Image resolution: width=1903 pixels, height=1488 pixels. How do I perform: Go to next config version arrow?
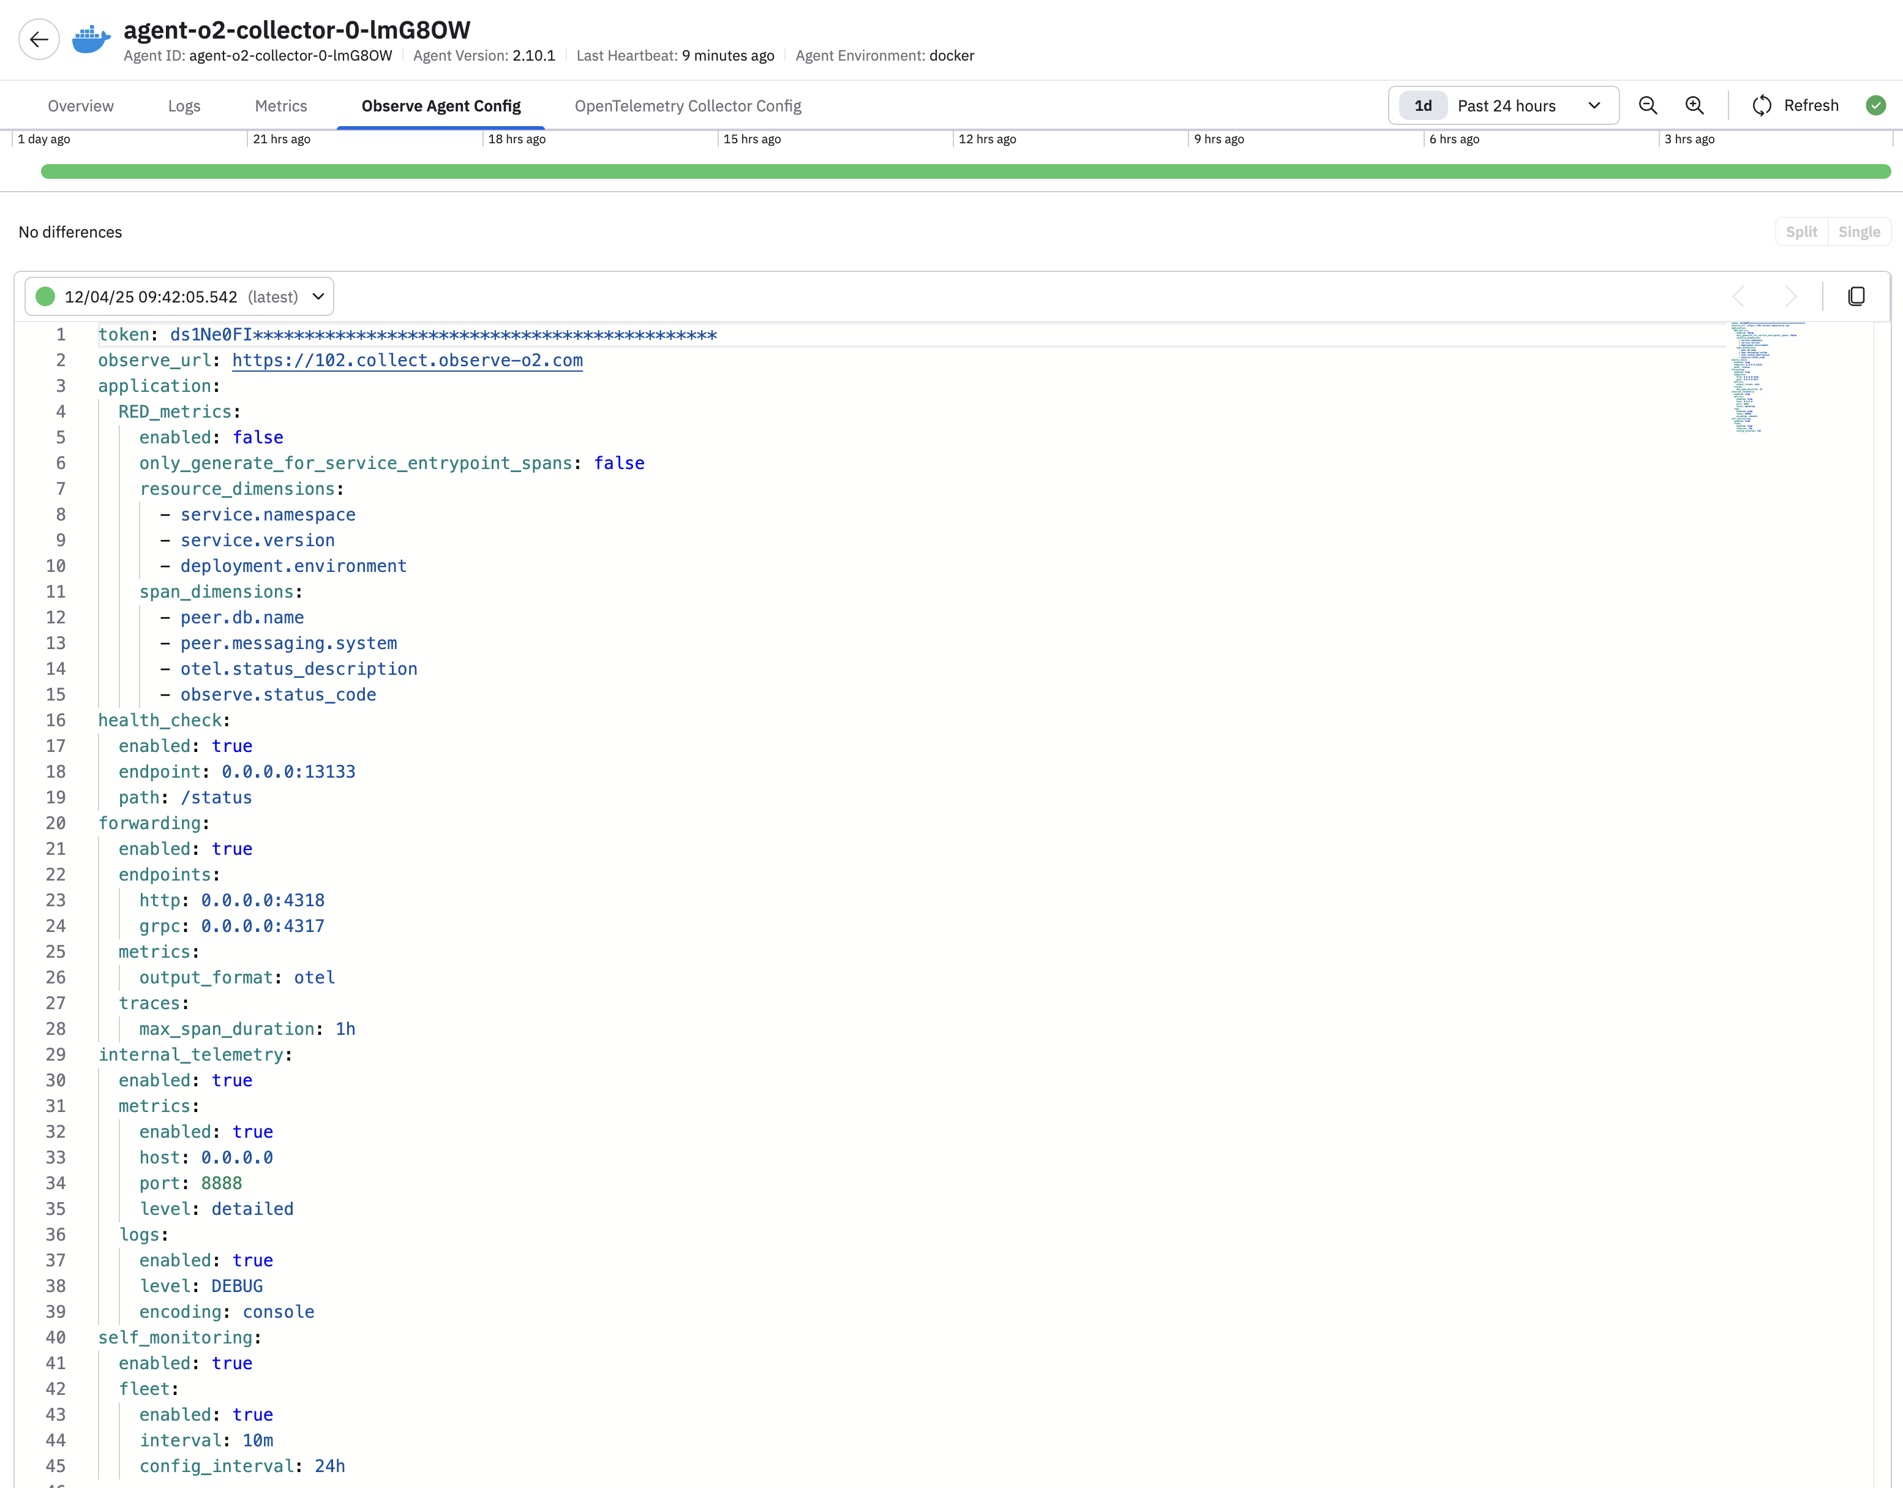tap(1790, 296)
